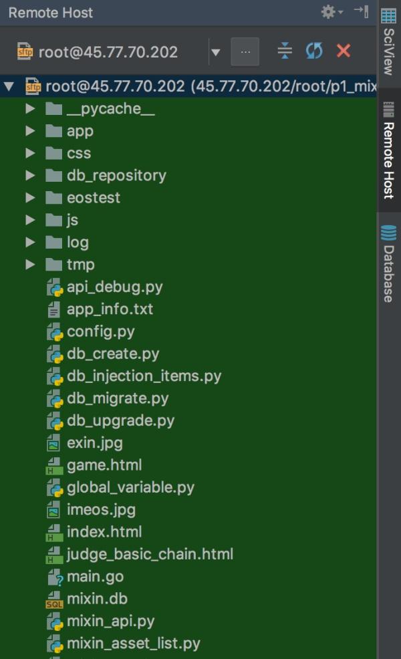Disconnect using the red X icon
This screenshot has height=659, width=401.
344,51
